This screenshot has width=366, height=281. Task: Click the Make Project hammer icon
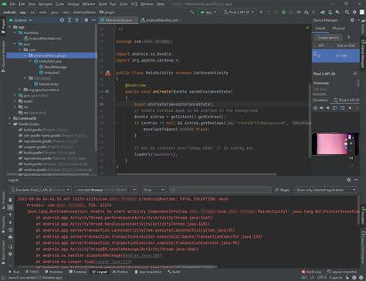[x=191, y=12]
